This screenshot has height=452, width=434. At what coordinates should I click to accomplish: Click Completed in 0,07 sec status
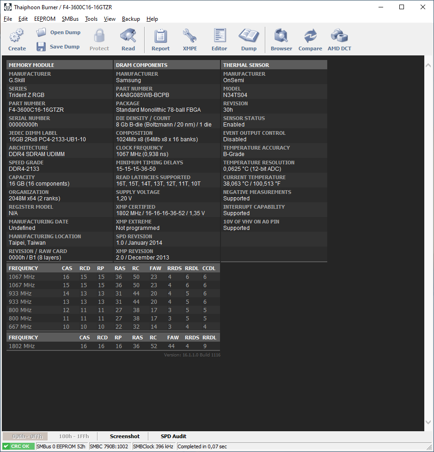[202, 446]
